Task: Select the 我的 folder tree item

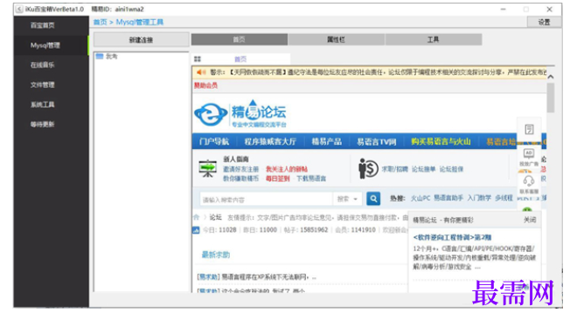Action: click(107, 57)
